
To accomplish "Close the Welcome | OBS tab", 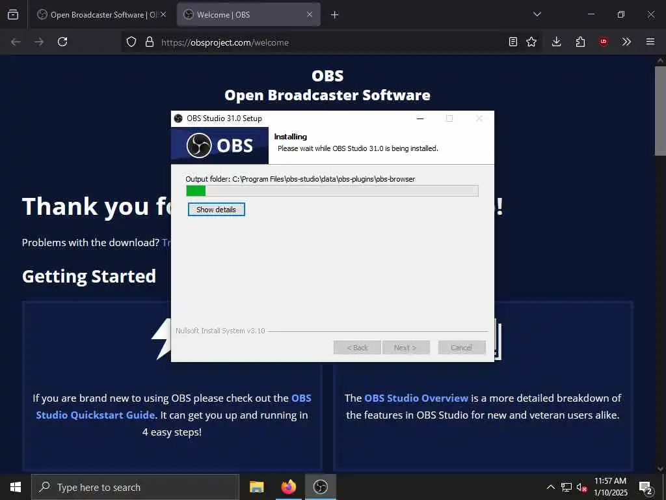I will pyautogui.click(x=310, y=14).
